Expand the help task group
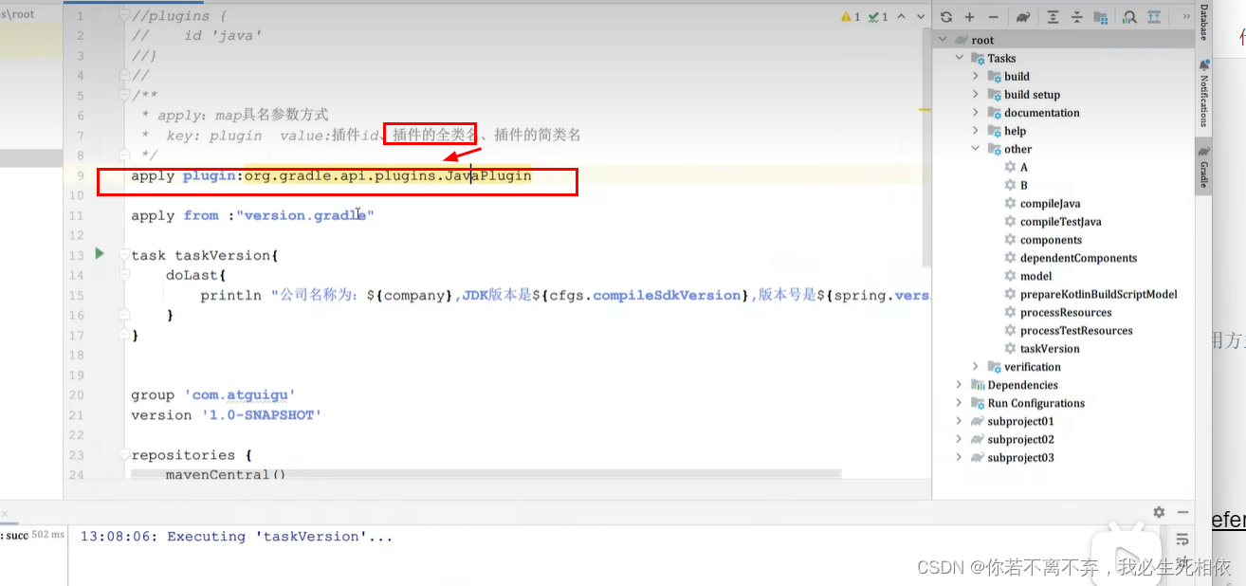The height and width of the screenshot is (586, 1246). coord(976,131)
